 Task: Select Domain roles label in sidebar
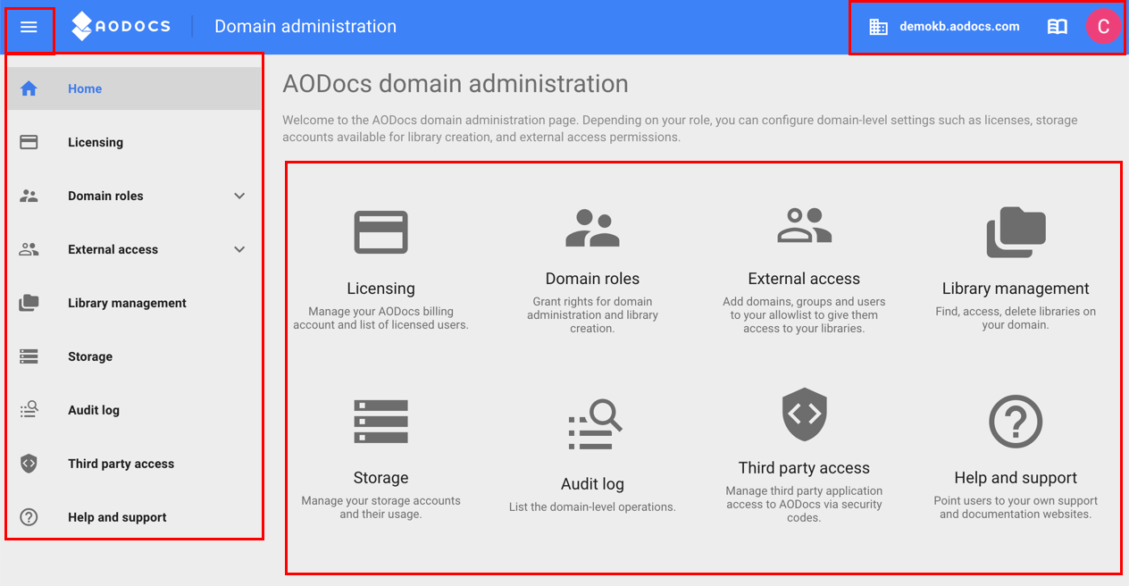point(105,196)
